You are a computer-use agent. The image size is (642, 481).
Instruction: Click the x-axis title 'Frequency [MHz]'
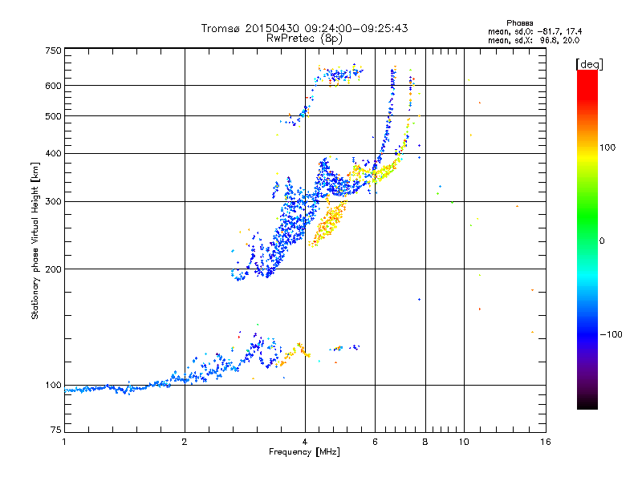304,452
